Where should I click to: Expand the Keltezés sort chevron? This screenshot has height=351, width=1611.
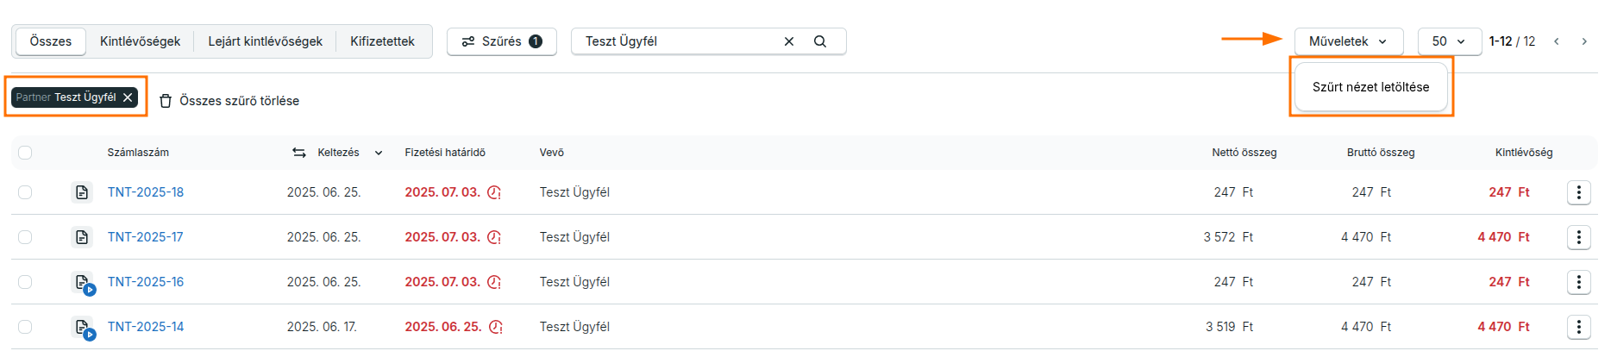coord(379,153)
